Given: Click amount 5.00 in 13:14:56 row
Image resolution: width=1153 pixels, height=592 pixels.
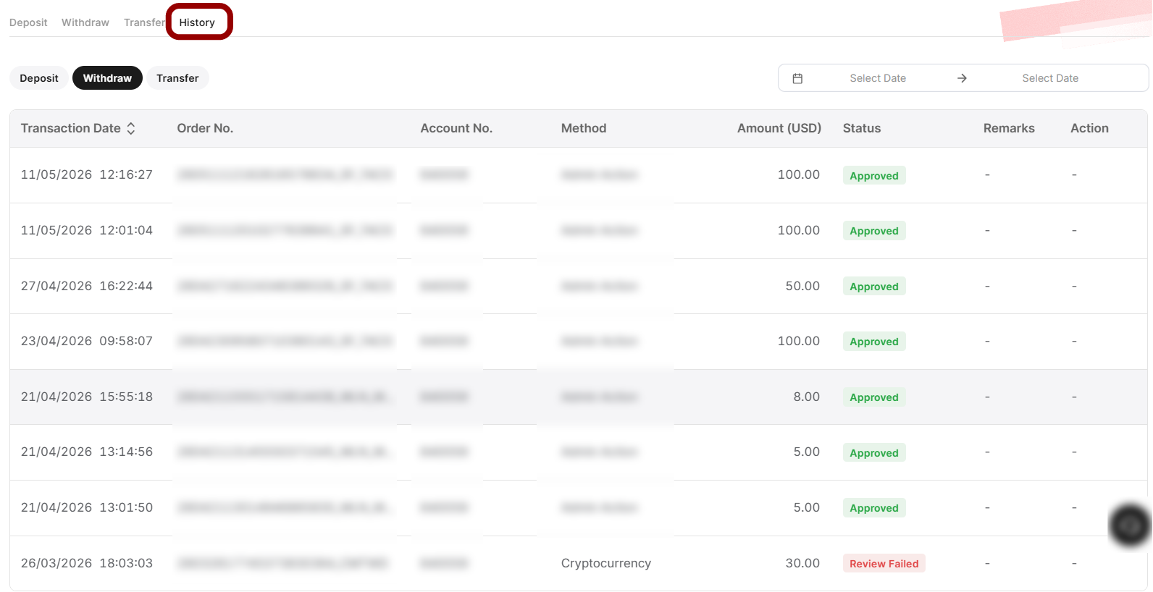Looking at the screenshot, I should [x=806, y=452].
